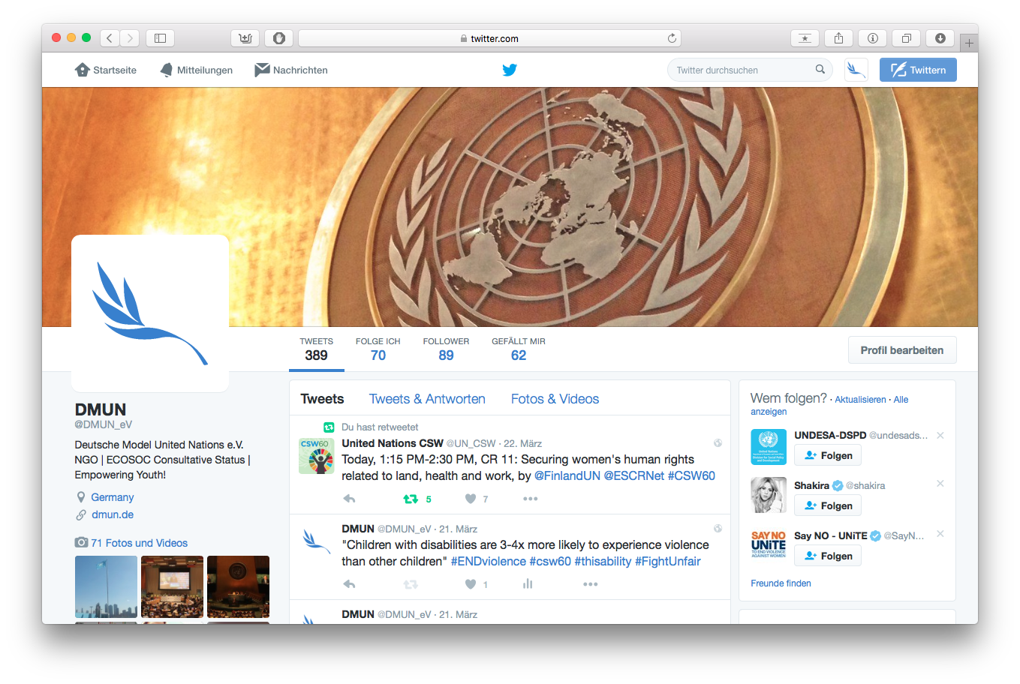Click the @FinlandUN mention
The width and height of the screenshot is (1020, 684).
(x=567, y=475)
